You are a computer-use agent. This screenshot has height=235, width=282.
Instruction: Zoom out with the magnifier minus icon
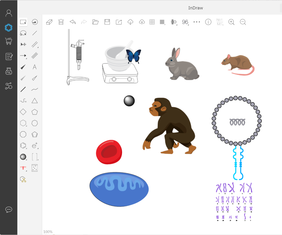pos(243,22)
